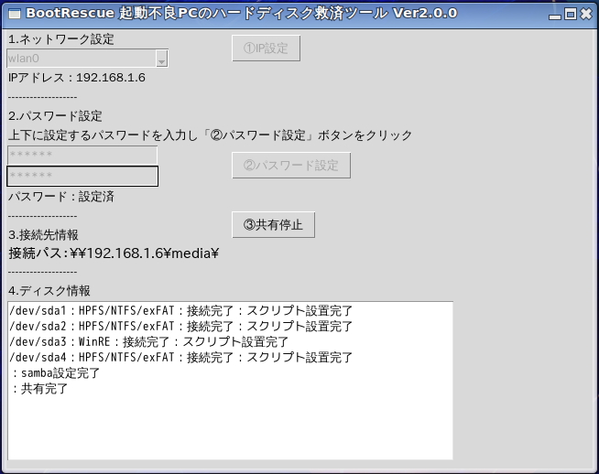
Task: Click the upper password input field
Action: (82, 155)
